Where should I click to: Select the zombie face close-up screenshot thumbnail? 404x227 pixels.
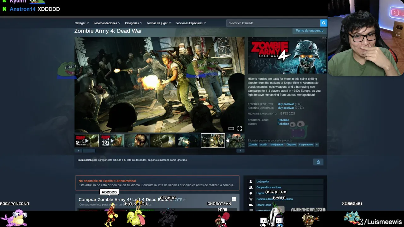(137, 141)
